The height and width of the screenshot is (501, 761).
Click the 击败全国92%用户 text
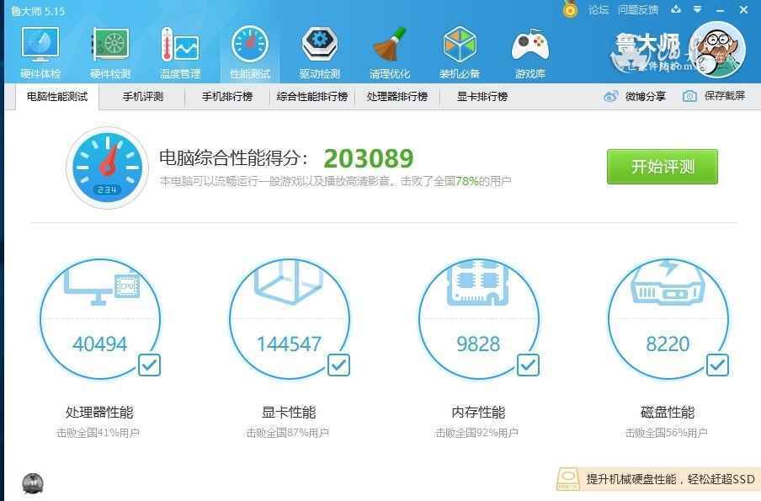tap(477, 433)
